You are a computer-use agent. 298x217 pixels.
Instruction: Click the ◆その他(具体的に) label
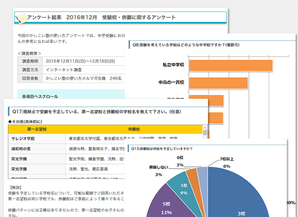25,121
